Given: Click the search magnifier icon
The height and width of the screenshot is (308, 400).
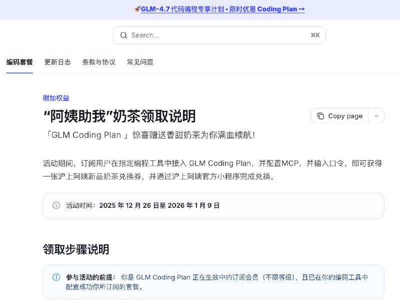Looking at the screenshot, I should pos(123,35).
